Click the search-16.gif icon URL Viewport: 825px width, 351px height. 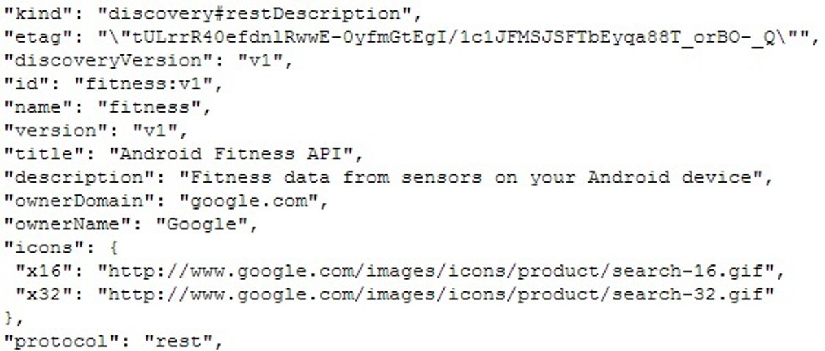coord(440,271)
